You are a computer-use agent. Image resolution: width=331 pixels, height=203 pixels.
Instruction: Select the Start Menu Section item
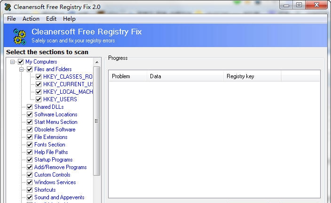tap(56, 122)
